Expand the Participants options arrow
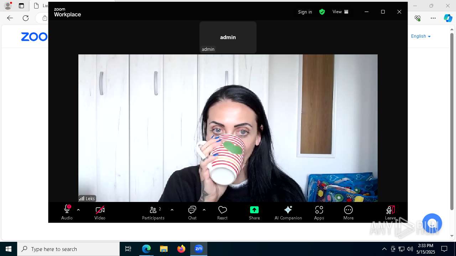This screenshot has height=256, width=456. [172, 210]
